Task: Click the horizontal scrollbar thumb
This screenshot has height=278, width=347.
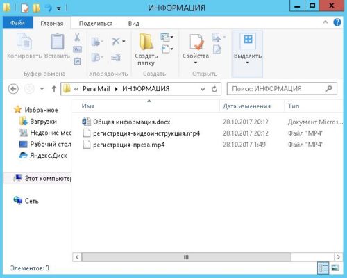Action: [186, 257]
